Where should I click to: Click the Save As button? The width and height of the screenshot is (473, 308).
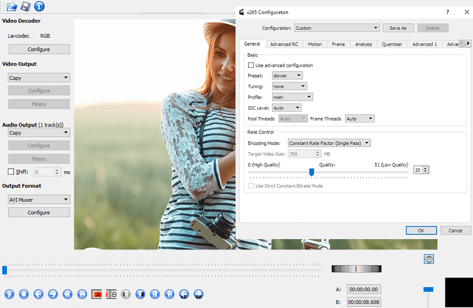click(x=398, y=28)
